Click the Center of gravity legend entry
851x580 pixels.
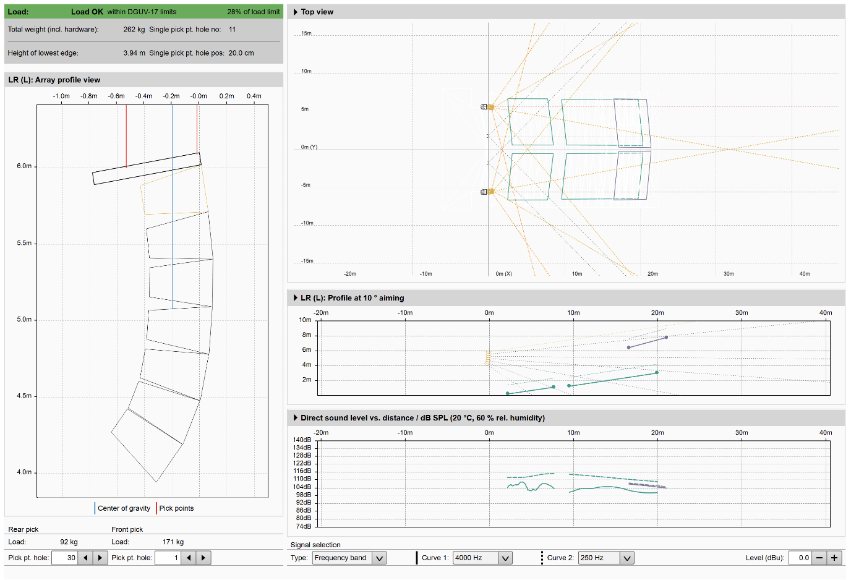point(122,508)
